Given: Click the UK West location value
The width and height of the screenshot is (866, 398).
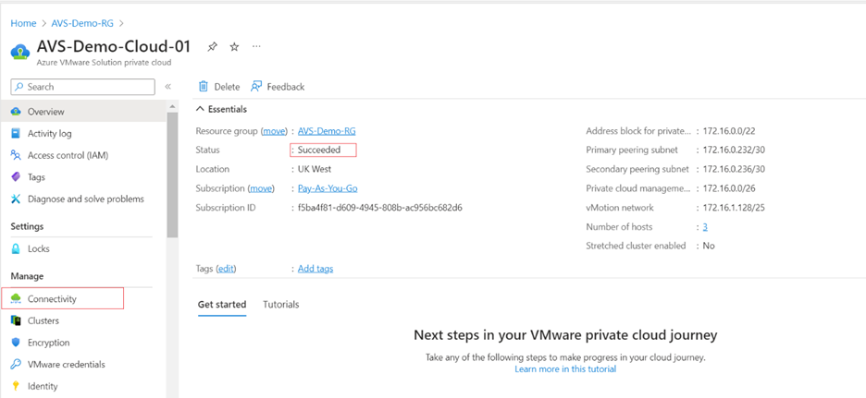Looking at the screenshot, I should click(315, 169).
